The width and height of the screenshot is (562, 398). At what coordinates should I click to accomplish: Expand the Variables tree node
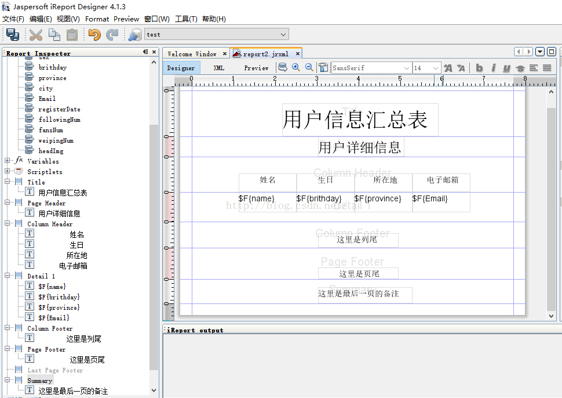[x=7, y=161]
